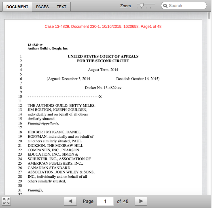Click the Search input field
Screen dimensions: 212x208
click(x=184, y=6)
